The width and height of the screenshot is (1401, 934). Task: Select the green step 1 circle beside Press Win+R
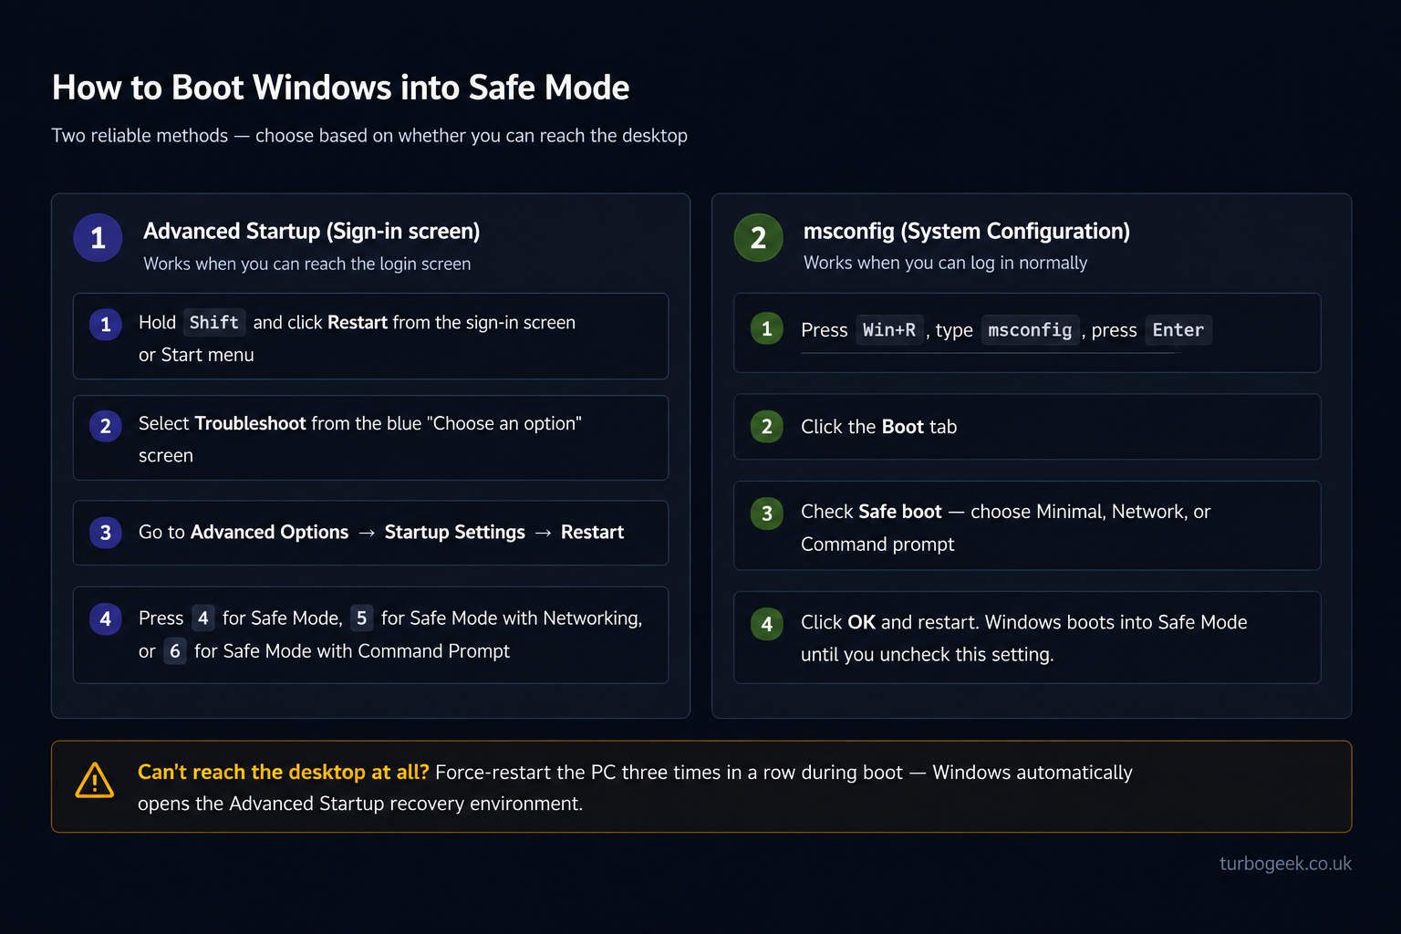tap(766, 328)
